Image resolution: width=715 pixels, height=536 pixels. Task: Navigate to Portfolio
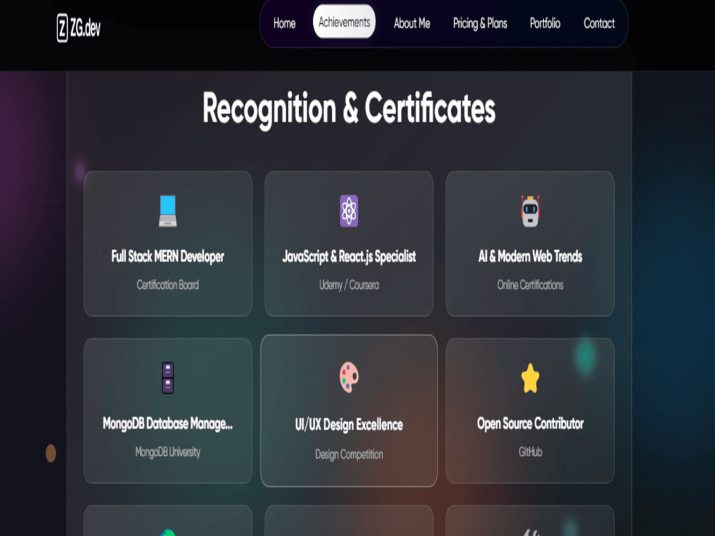tap(545, 24)
